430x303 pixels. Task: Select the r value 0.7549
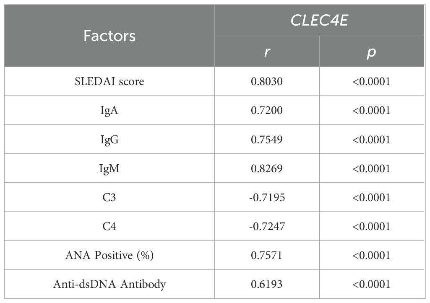(267, 139)
